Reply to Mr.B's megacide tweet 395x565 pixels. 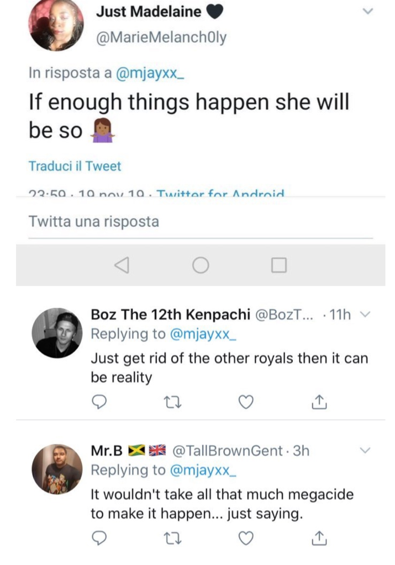click(x=98, y=537)
